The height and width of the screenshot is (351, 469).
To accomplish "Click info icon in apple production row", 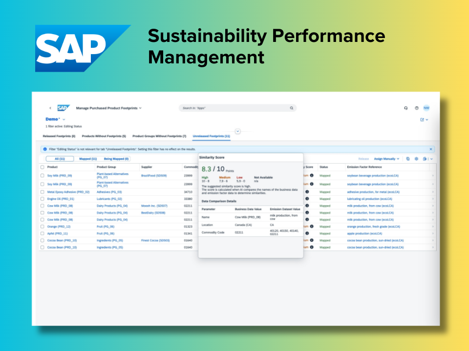I will pyautogui.click(x=307, y=234).
